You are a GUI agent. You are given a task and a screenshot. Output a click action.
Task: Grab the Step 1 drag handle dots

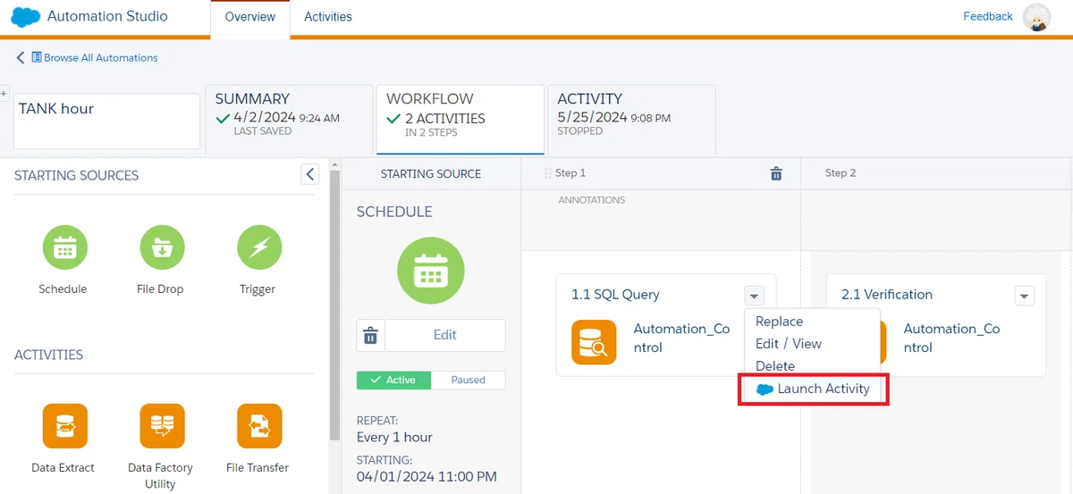(x=548, y=173)
